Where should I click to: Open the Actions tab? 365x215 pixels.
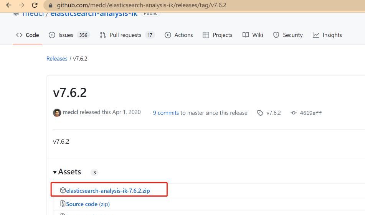tap(178, 35)
